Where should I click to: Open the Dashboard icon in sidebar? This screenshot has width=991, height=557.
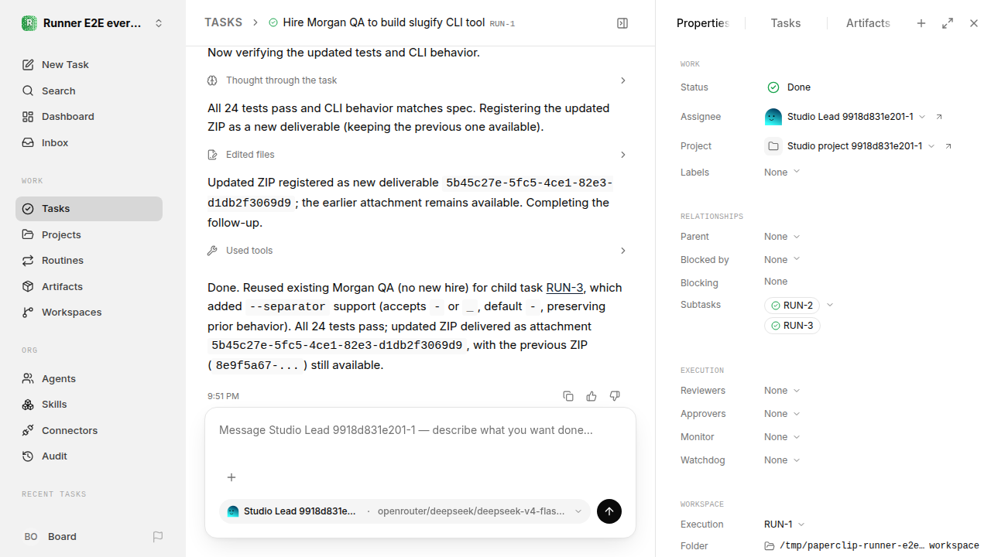point(28,117)
